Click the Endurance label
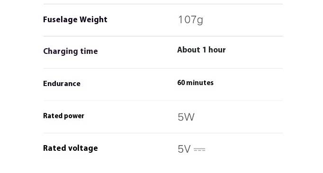323x173 pixels. point(62,84)
